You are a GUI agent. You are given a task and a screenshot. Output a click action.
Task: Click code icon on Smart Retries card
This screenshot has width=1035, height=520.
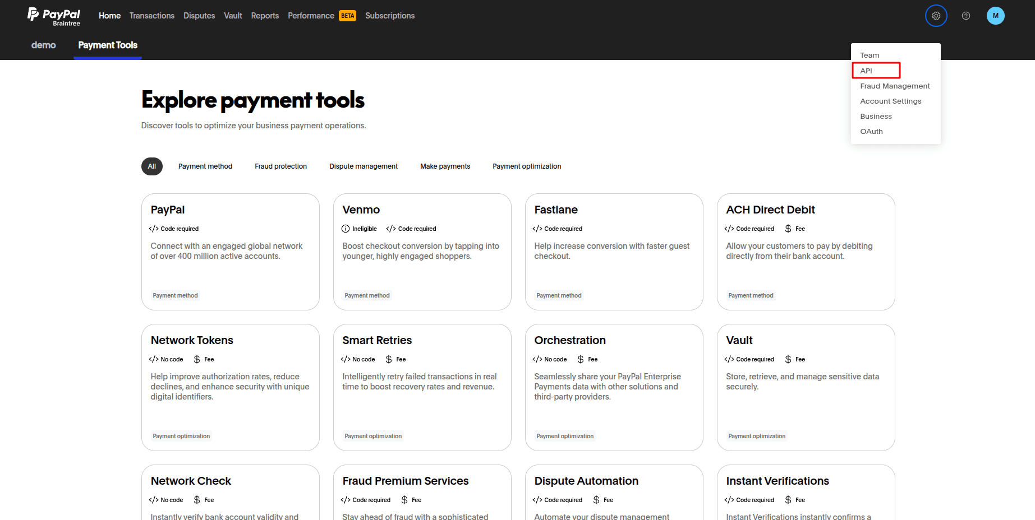pyautogui.click(x=346, y=359)
